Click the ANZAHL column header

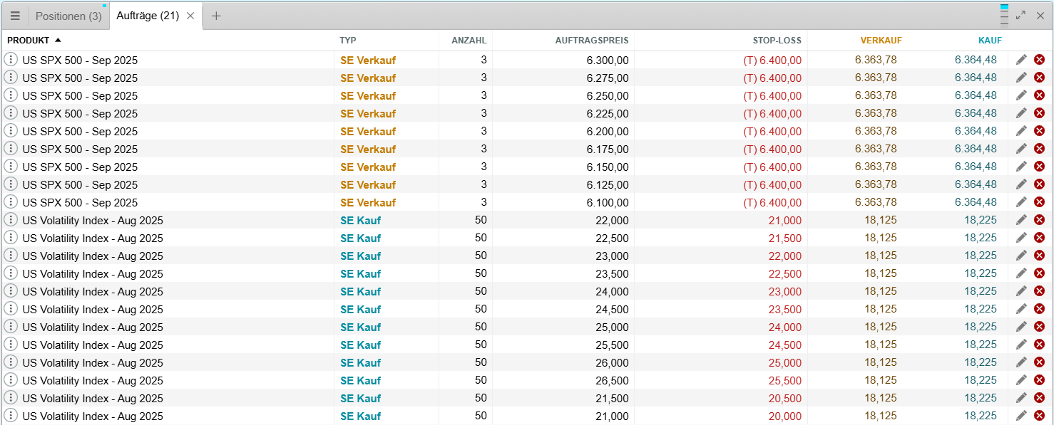pyautogui.click(x=469, y=41)
